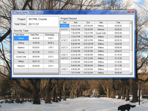
Task: Click the 00:56:49 total cell
Action: coord(118,47)
